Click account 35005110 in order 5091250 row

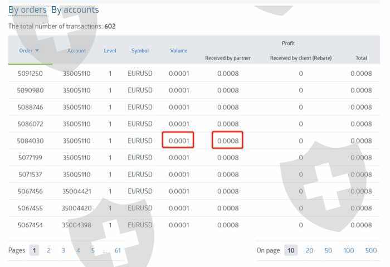click(77, 74)
